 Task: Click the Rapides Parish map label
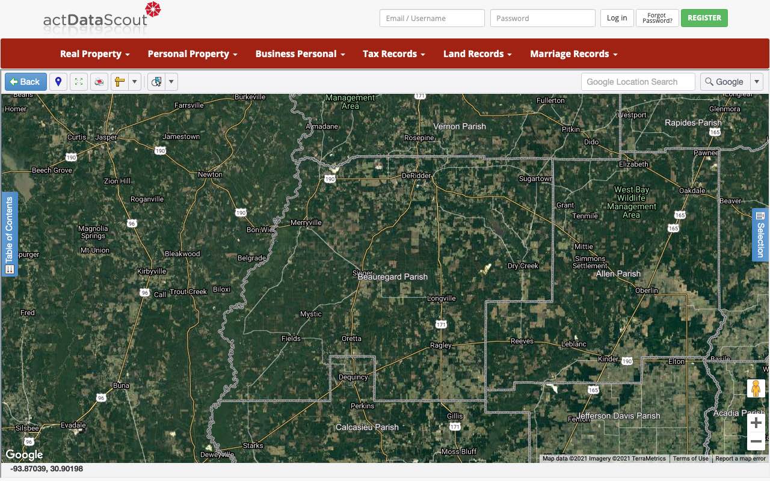coord(693,123)
